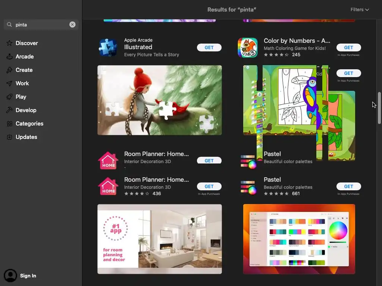Click star rating showing 245
This screenshot has width=382, height=286.
282,55
